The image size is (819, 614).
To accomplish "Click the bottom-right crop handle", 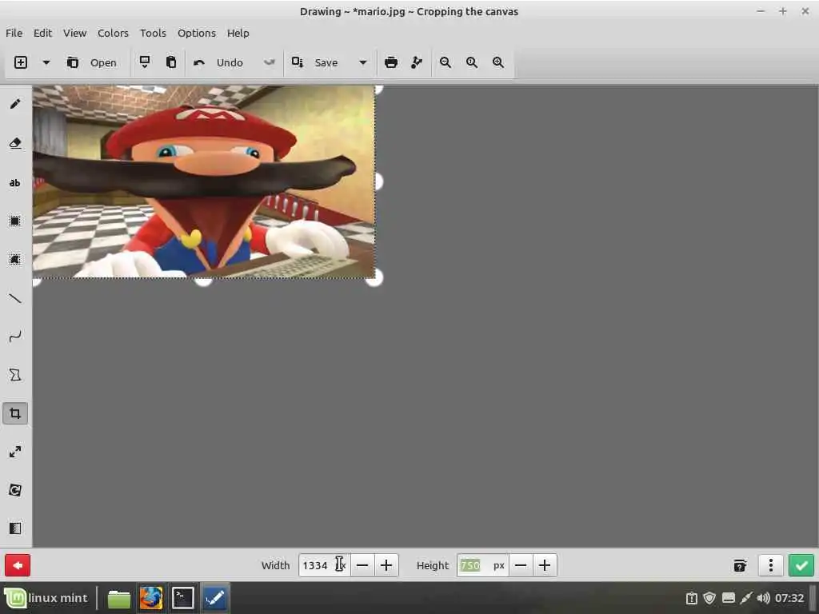I will coord(374,277).
